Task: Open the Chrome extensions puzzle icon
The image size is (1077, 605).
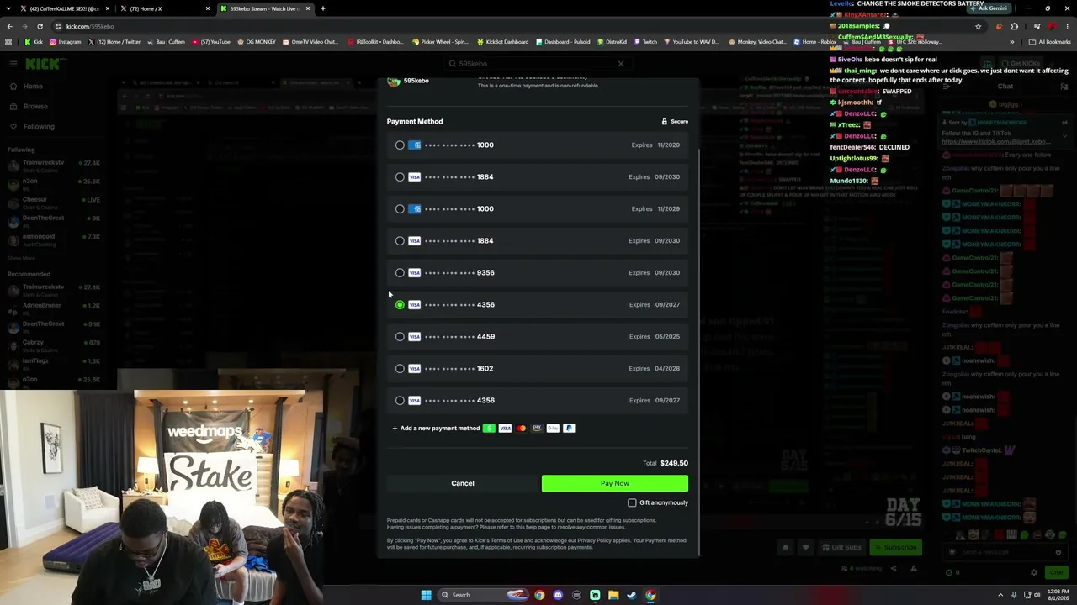Action: [1014, 26]
